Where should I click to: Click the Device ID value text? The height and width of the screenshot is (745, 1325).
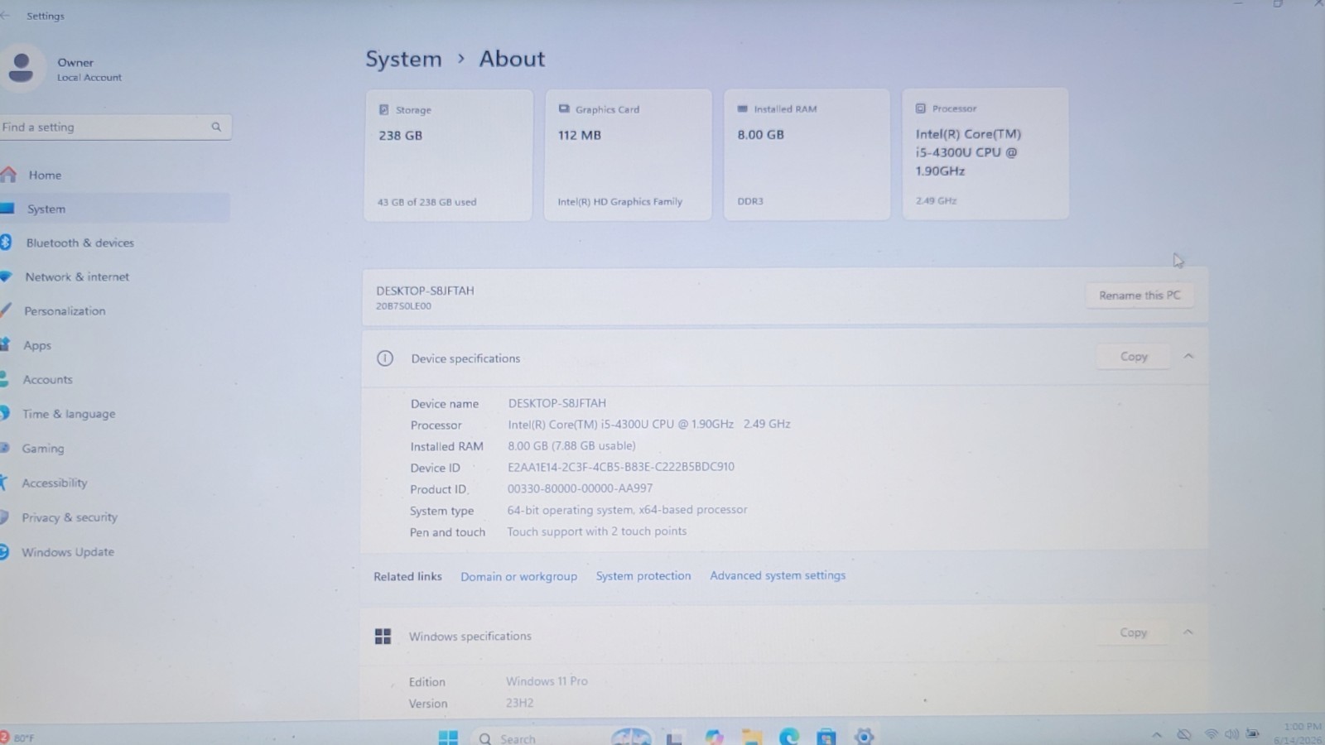[621, 467]
